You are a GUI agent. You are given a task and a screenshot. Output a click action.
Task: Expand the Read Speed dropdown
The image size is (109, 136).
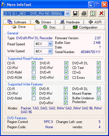pos(50,44)
